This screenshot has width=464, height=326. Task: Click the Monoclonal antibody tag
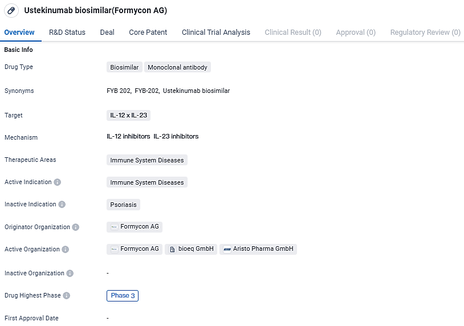tap(177, 67)
